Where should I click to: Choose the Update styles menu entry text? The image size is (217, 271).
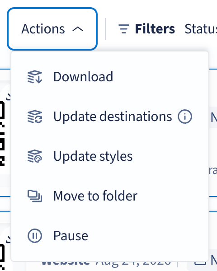point(93,157)
